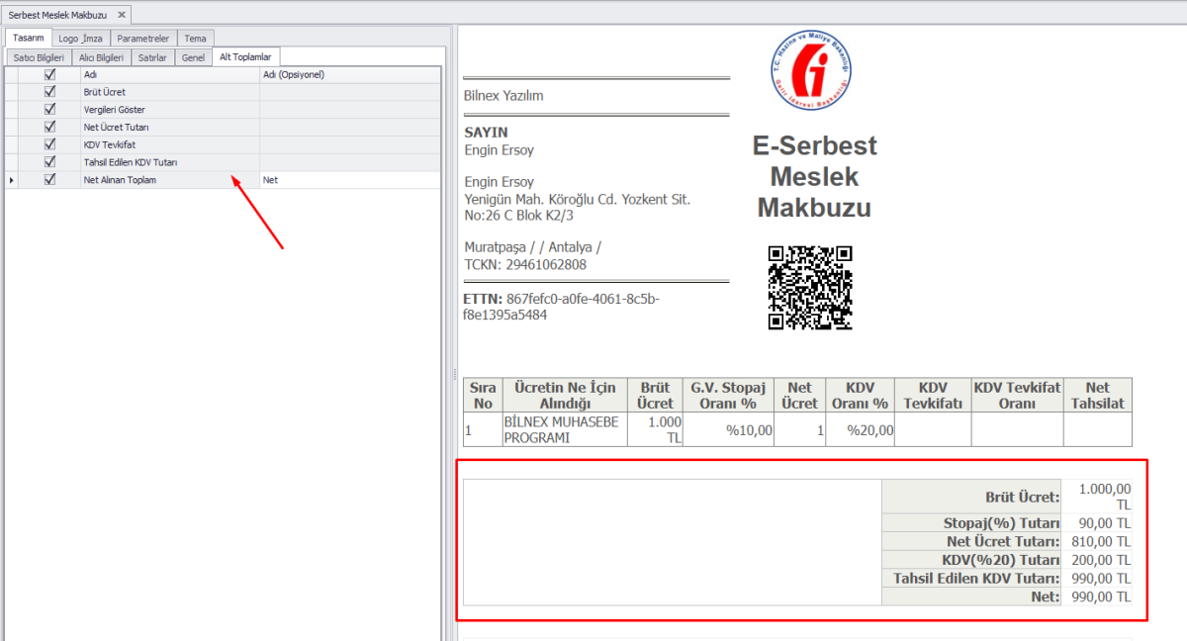Toggle the Tahsil Edilen KDV Tutarı checkbox
This screenshot has width=1187, height=641.
(x=49, y=161)
